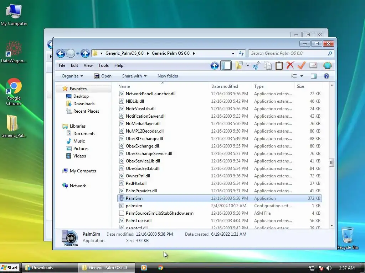Select Downloads in the navigation pane
Screen dimensions: 365x273
click(x=84, y=104)
